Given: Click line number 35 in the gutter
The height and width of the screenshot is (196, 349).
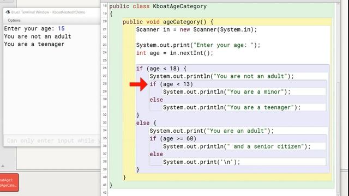Looking at the screenshot, I should point(105,138).
